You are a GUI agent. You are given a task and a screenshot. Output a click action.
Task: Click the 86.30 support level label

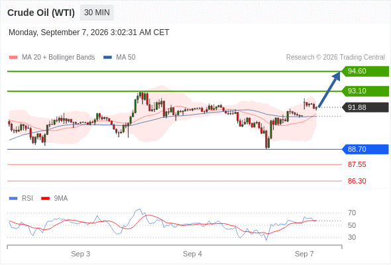[x=357, y=181]
